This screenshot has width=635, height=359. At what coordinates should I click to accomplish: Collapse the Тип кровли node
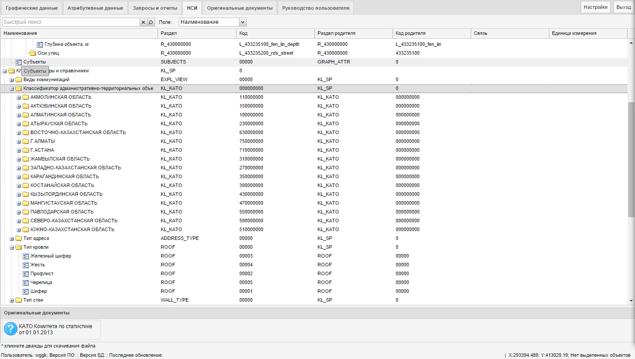(x=12, y=247)
